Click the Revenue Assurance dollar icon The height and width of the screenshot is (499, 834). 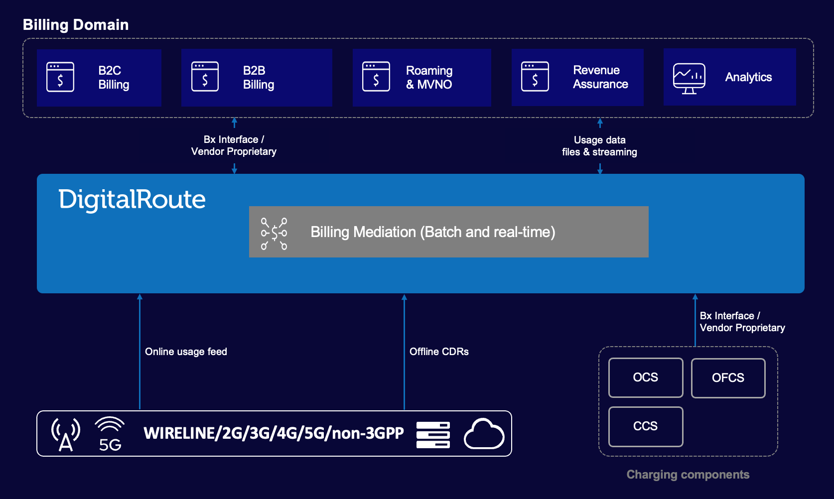(535, 77)
